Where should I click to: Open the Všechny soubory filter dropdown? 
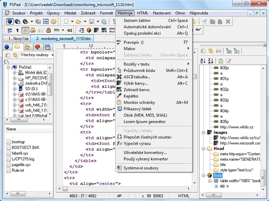pyautogui.click(x=52, y=55)
